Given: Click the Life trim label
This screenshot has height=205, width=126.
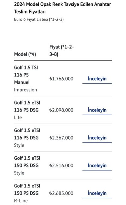Looking at the screenshot, I should coord(18,118).
